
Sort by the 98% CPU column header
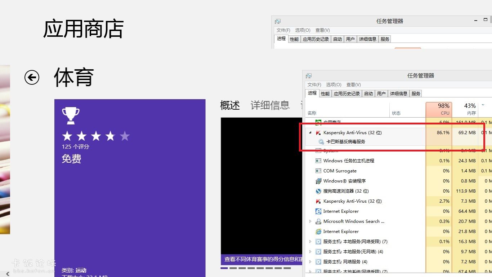[439, 110]
